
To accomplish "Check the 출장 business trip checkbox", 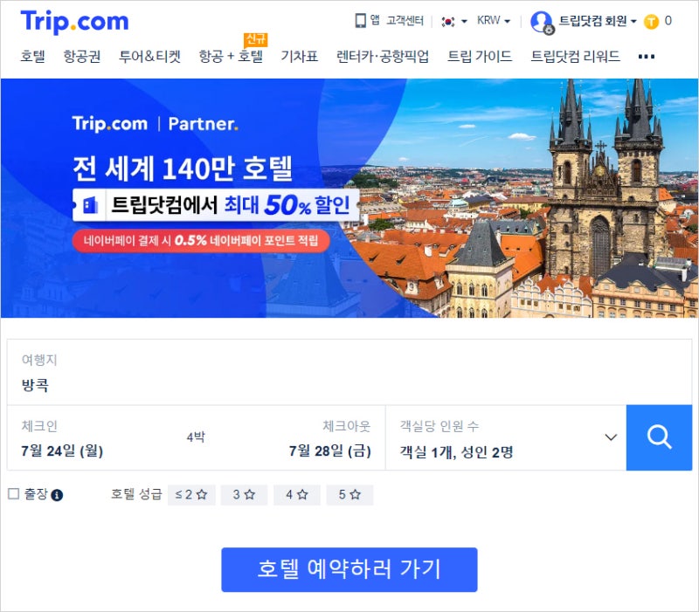I will pos(14,493).
